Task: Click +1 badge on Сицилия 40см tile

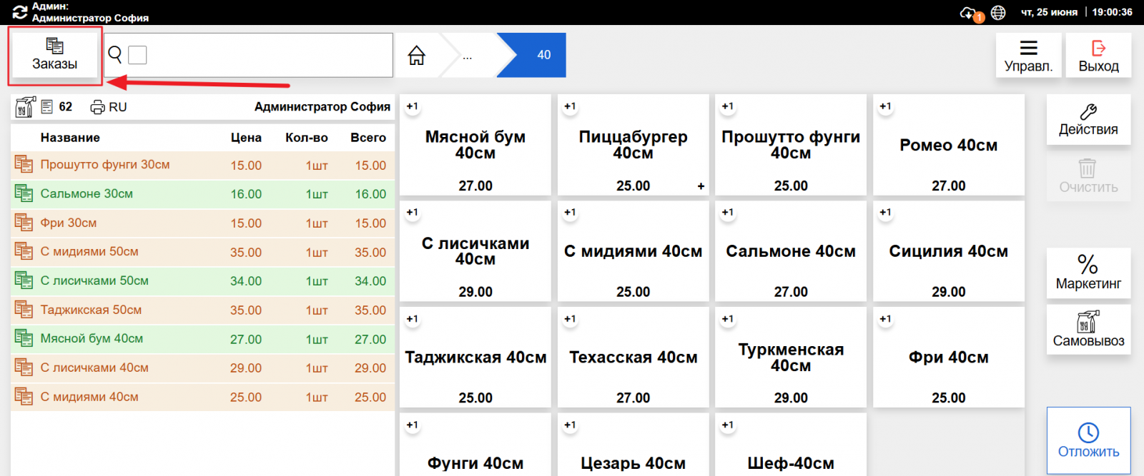Action: [x=885, y=212]
